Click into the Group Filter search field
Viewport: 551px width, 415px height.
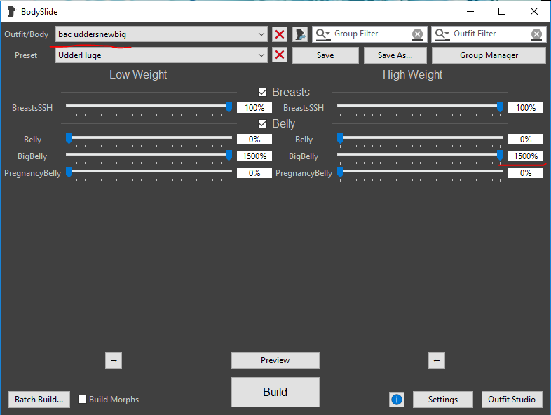tap(371, 34)
